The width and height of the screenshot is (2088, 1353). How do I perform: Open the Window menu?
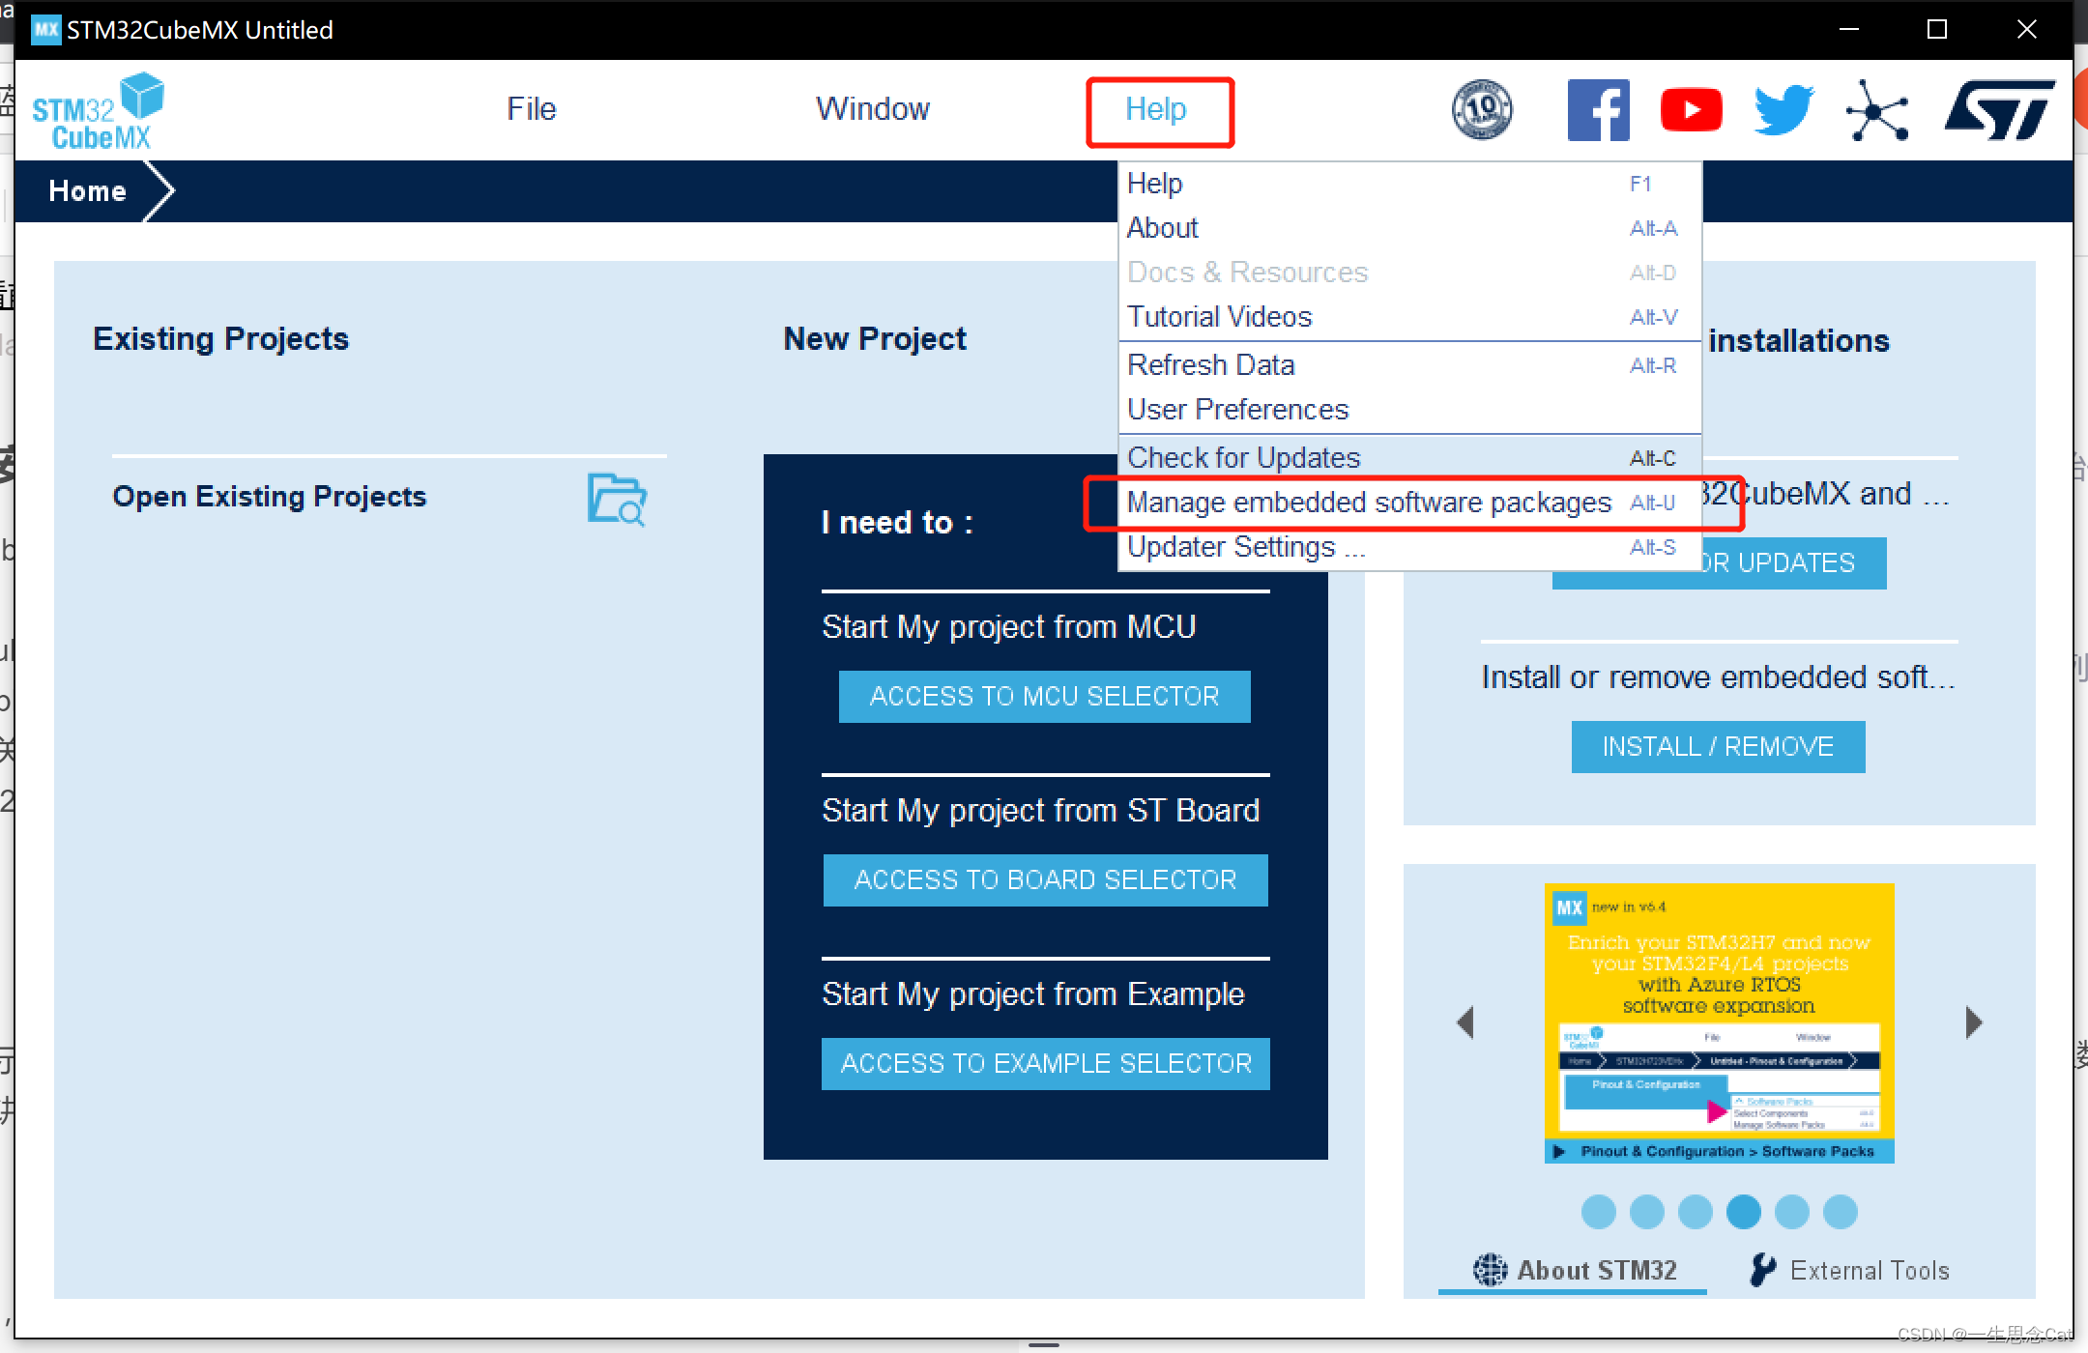(x=873, y=109)
